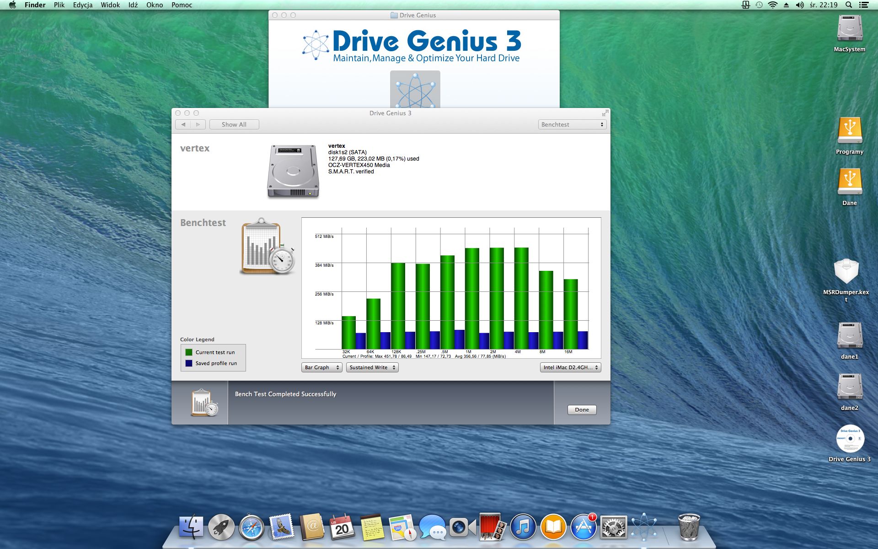Open Calendar from the Dock
This screenshot has width=878, height=549.
(x=342, y=527)
